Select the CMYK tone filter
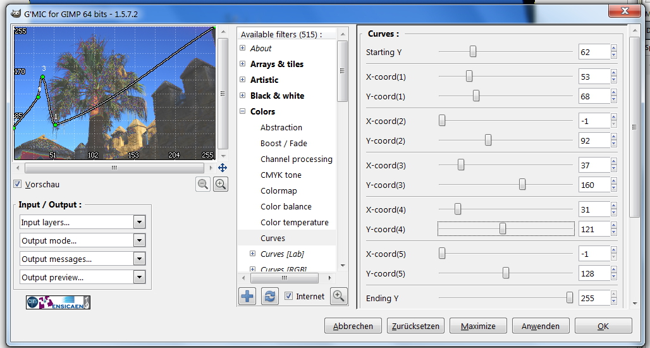 coord(281,175)
